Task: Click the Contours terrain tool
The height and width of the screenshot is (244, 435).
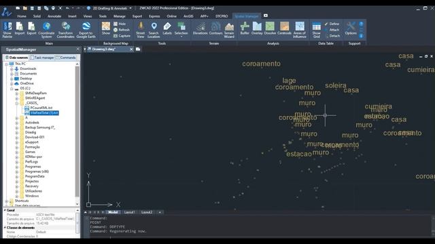Action: 215,28
